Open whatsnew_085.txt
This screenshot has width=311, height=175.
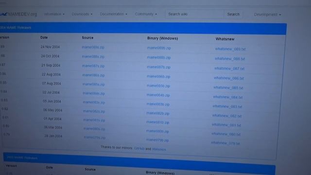click(228, 87)
